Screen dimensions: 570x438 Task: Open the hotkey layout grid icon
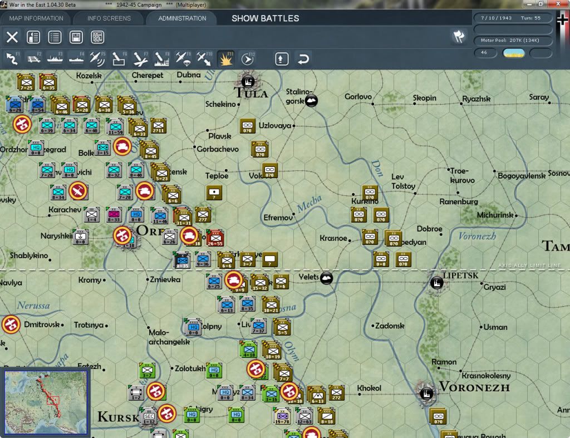(x=97, y=37)
